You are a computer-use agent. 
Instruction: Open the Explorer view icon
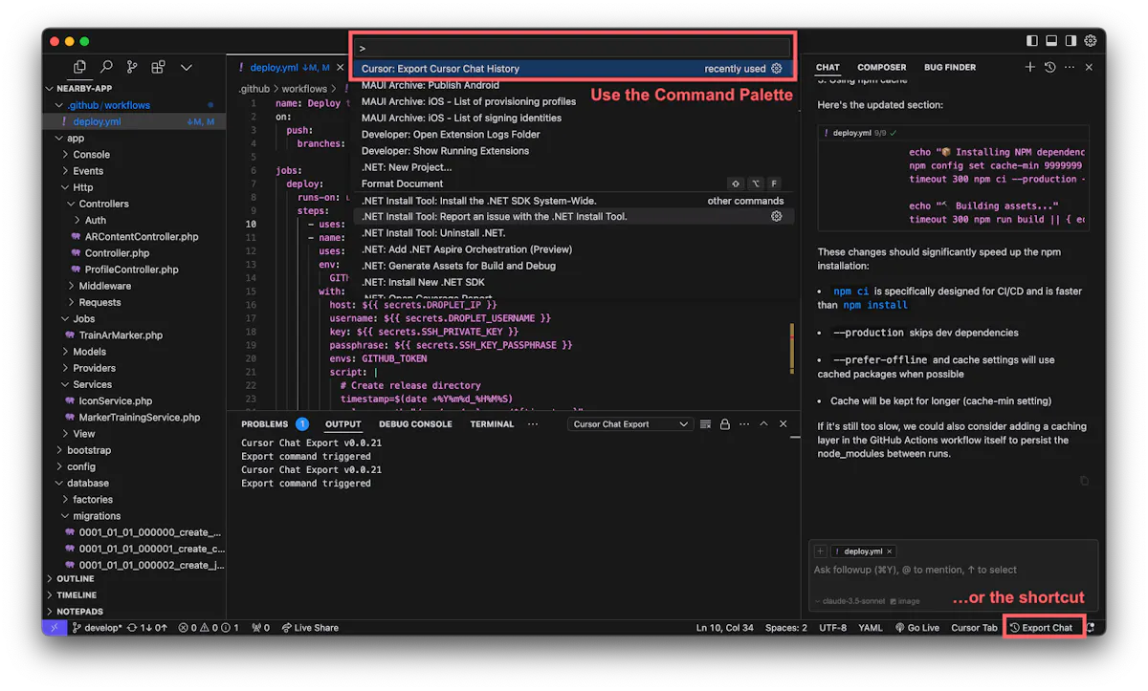click(79, 68)
